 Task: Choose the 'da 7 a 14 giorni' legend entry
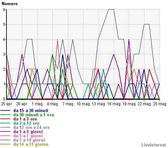point(29,140)
